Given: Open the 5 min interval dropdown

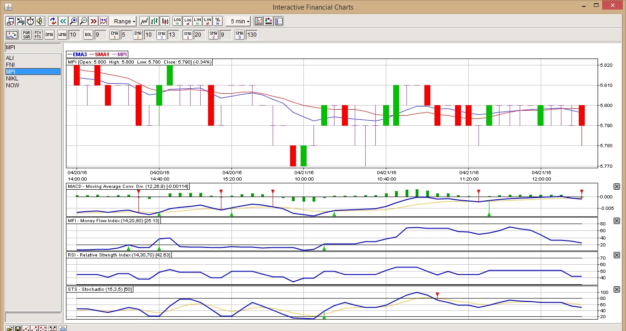Looking at the screenshot, I should point(240,21).
